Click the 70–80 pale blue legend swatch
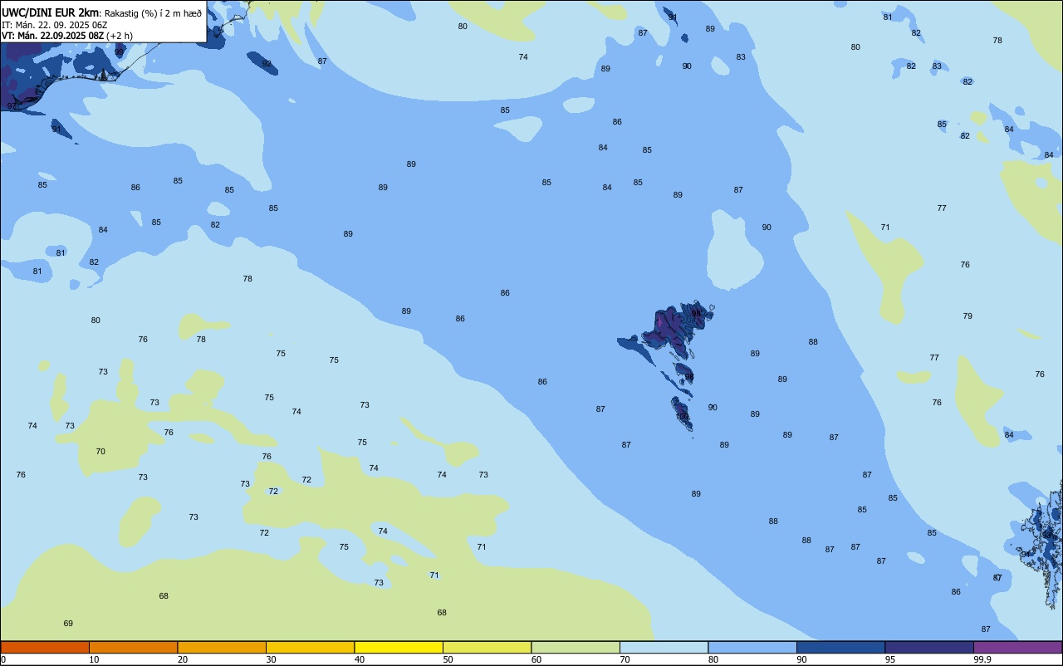This screenshot has width=1063, height=666. point(664,647)
